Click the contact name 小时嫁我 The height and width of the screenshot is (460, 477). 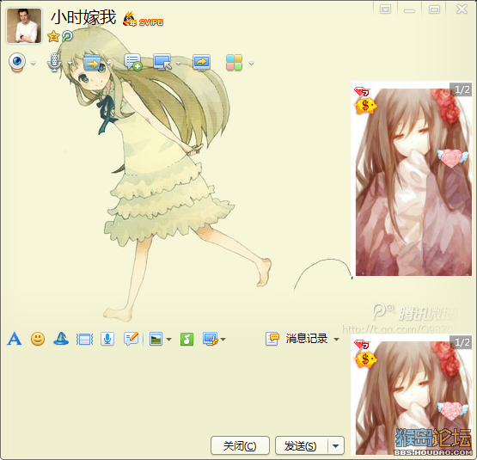pos(83,17)
